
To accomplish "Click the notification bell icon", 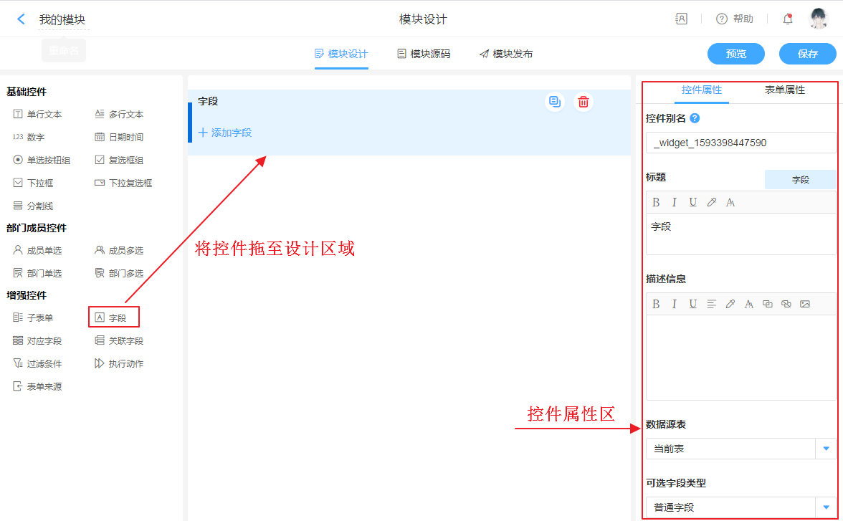I will [788, 19].
